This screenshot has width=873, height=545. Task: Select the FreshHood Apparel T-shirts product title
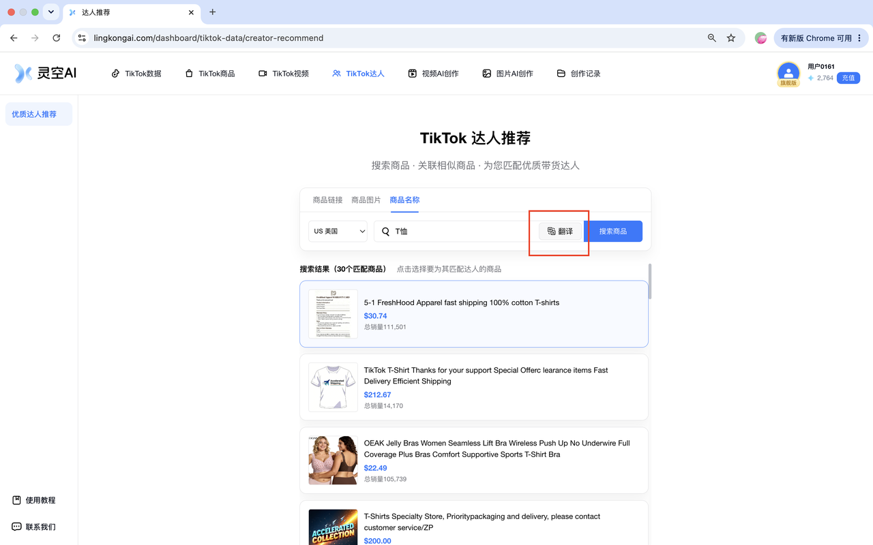click(462, 302)
